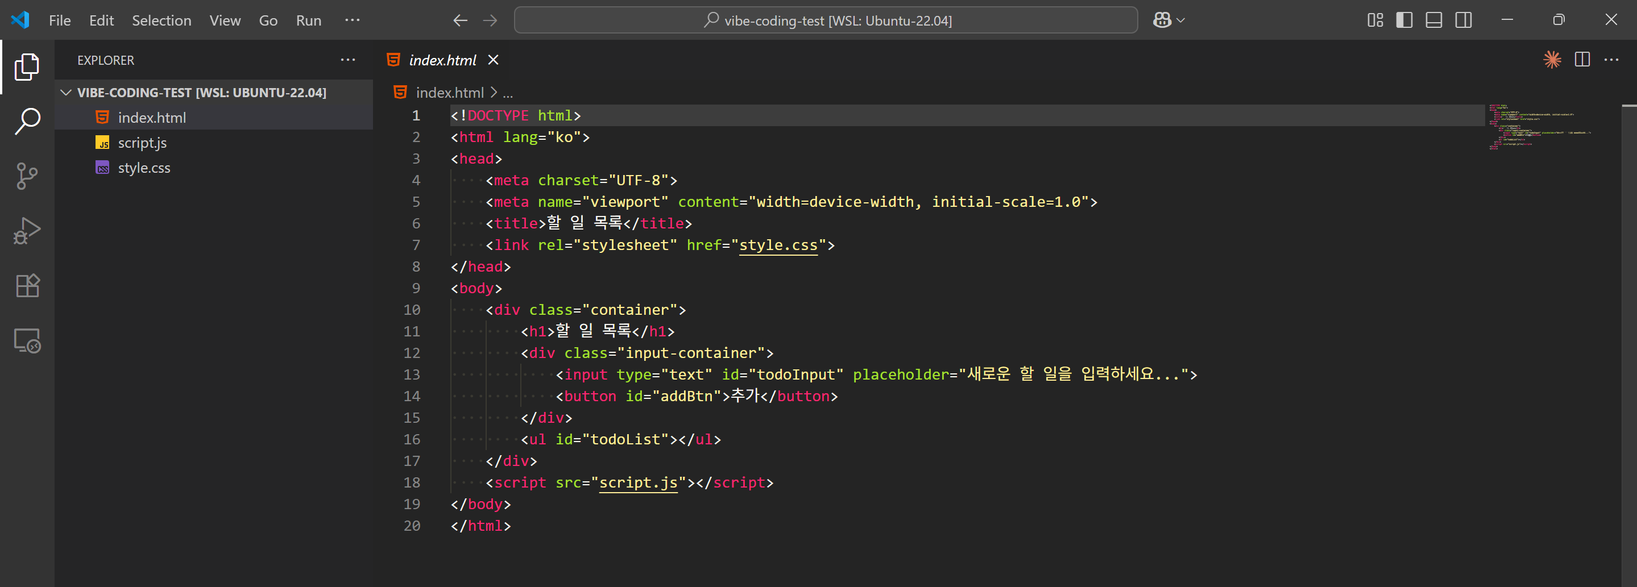Screen dimensions: 1637x587
Task: Open the Explorer view in activity bar
Action: click(27, 66)
